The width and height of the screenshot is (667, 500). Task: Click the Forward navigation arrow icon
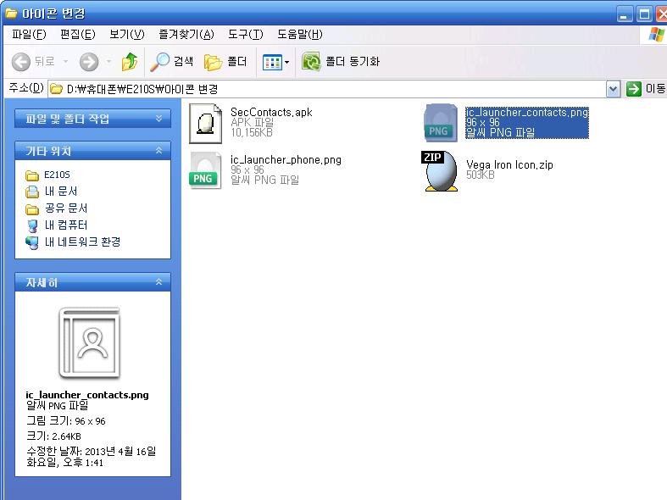89,62
